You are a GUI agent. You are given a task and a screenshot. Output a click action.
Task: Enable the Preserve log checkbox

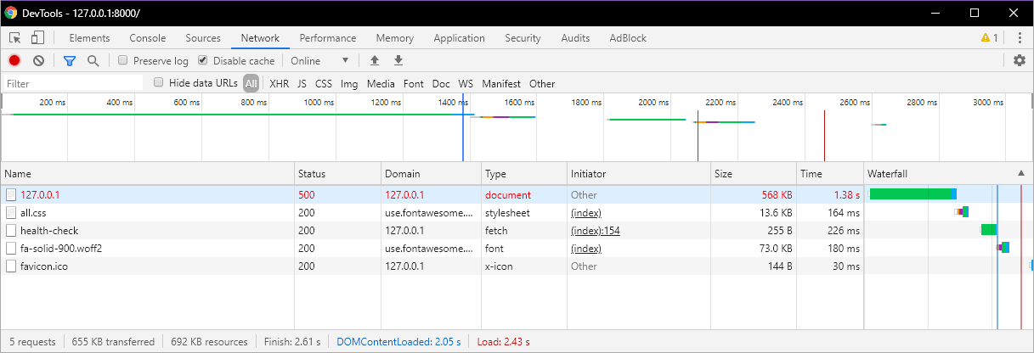pyautogui.click(x=123, y=61)
